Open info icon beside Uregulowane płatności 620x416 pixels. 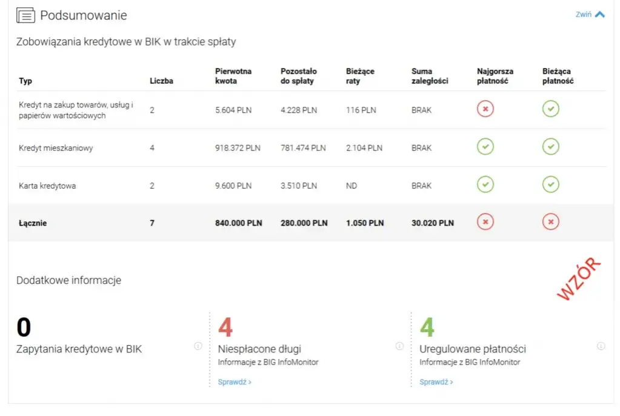[601, 346]
